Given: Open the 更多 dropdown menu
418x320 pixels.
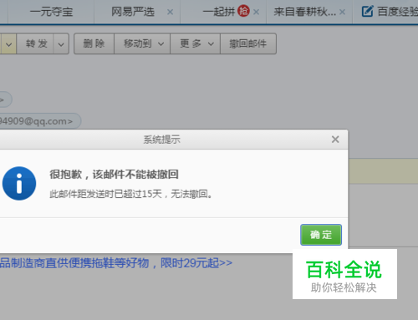Looking at the screenshot, I should pyautogui.click(x=195, y=43).
